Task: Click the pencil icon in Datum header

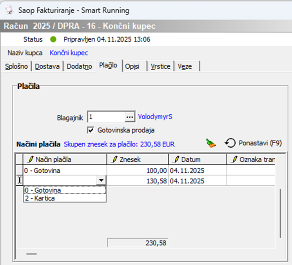Action: coord(176,160)
